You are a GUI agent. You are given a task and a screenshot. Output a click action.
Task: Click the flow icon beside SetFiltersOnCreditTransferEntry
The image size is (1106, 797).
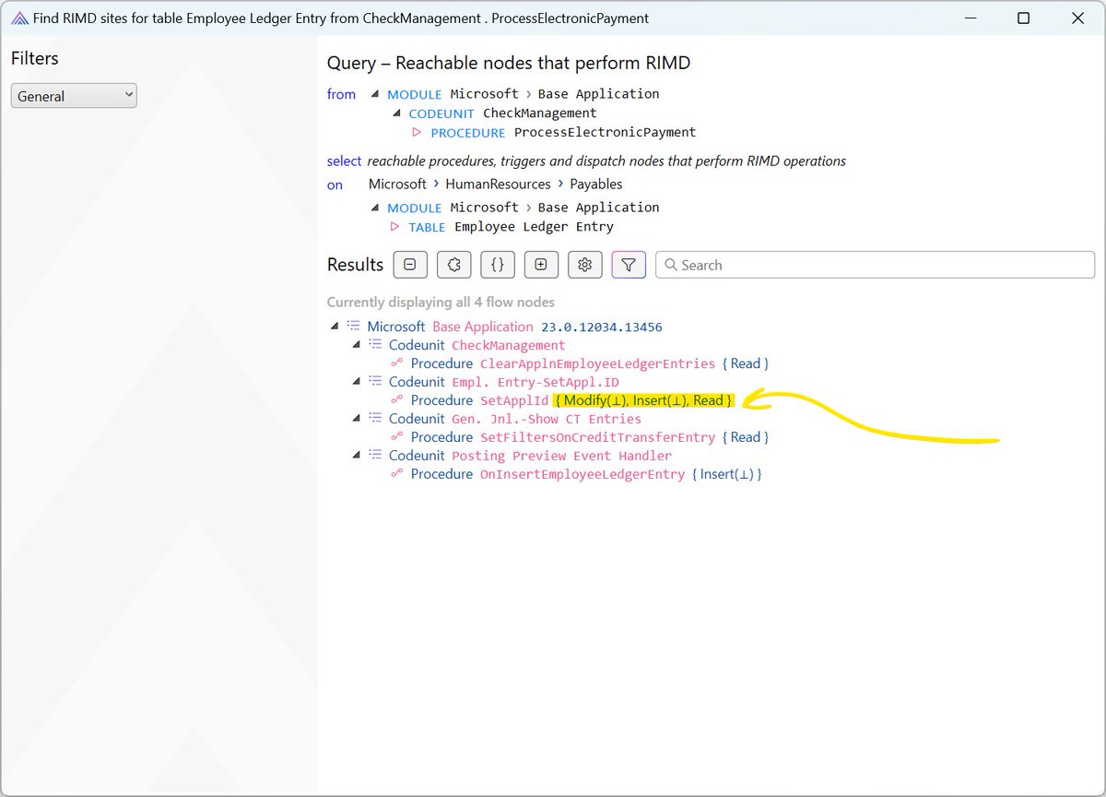397,437
